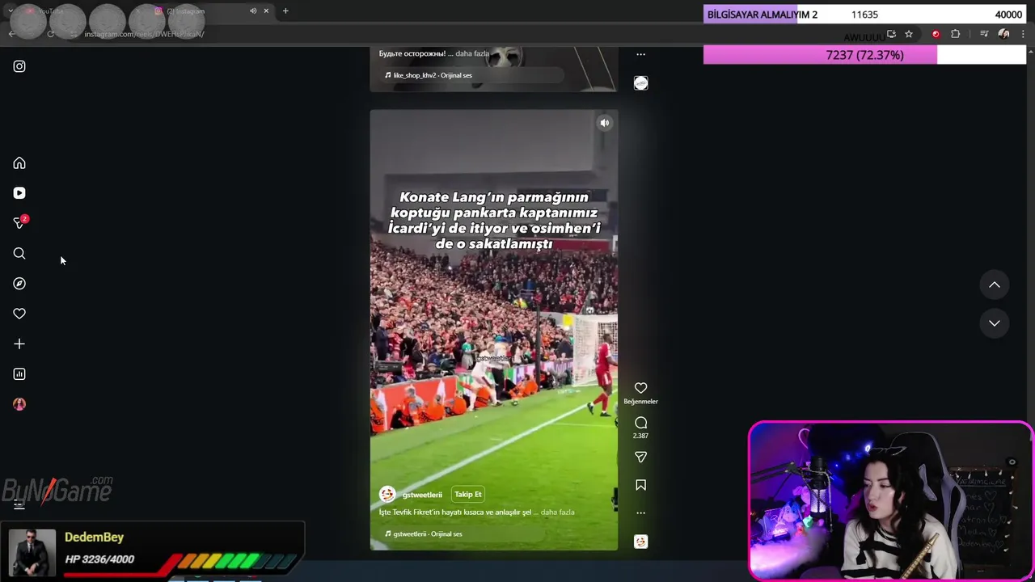
Task: Go to Home in Instagram sidebar
Action: click(19, 163)
